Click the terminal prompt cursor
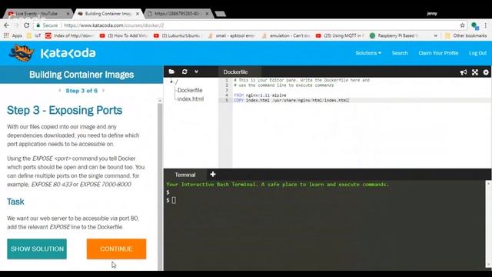Image resolution: width=492 pixels, height=277 pixels. point(174,200)
